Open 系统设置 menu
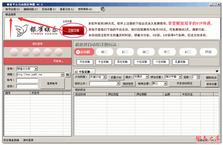 49,9
